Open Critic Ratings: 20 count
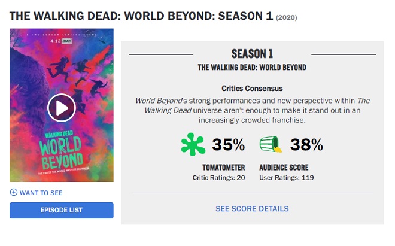Screen dimensions: 395x246 point(218,178)
